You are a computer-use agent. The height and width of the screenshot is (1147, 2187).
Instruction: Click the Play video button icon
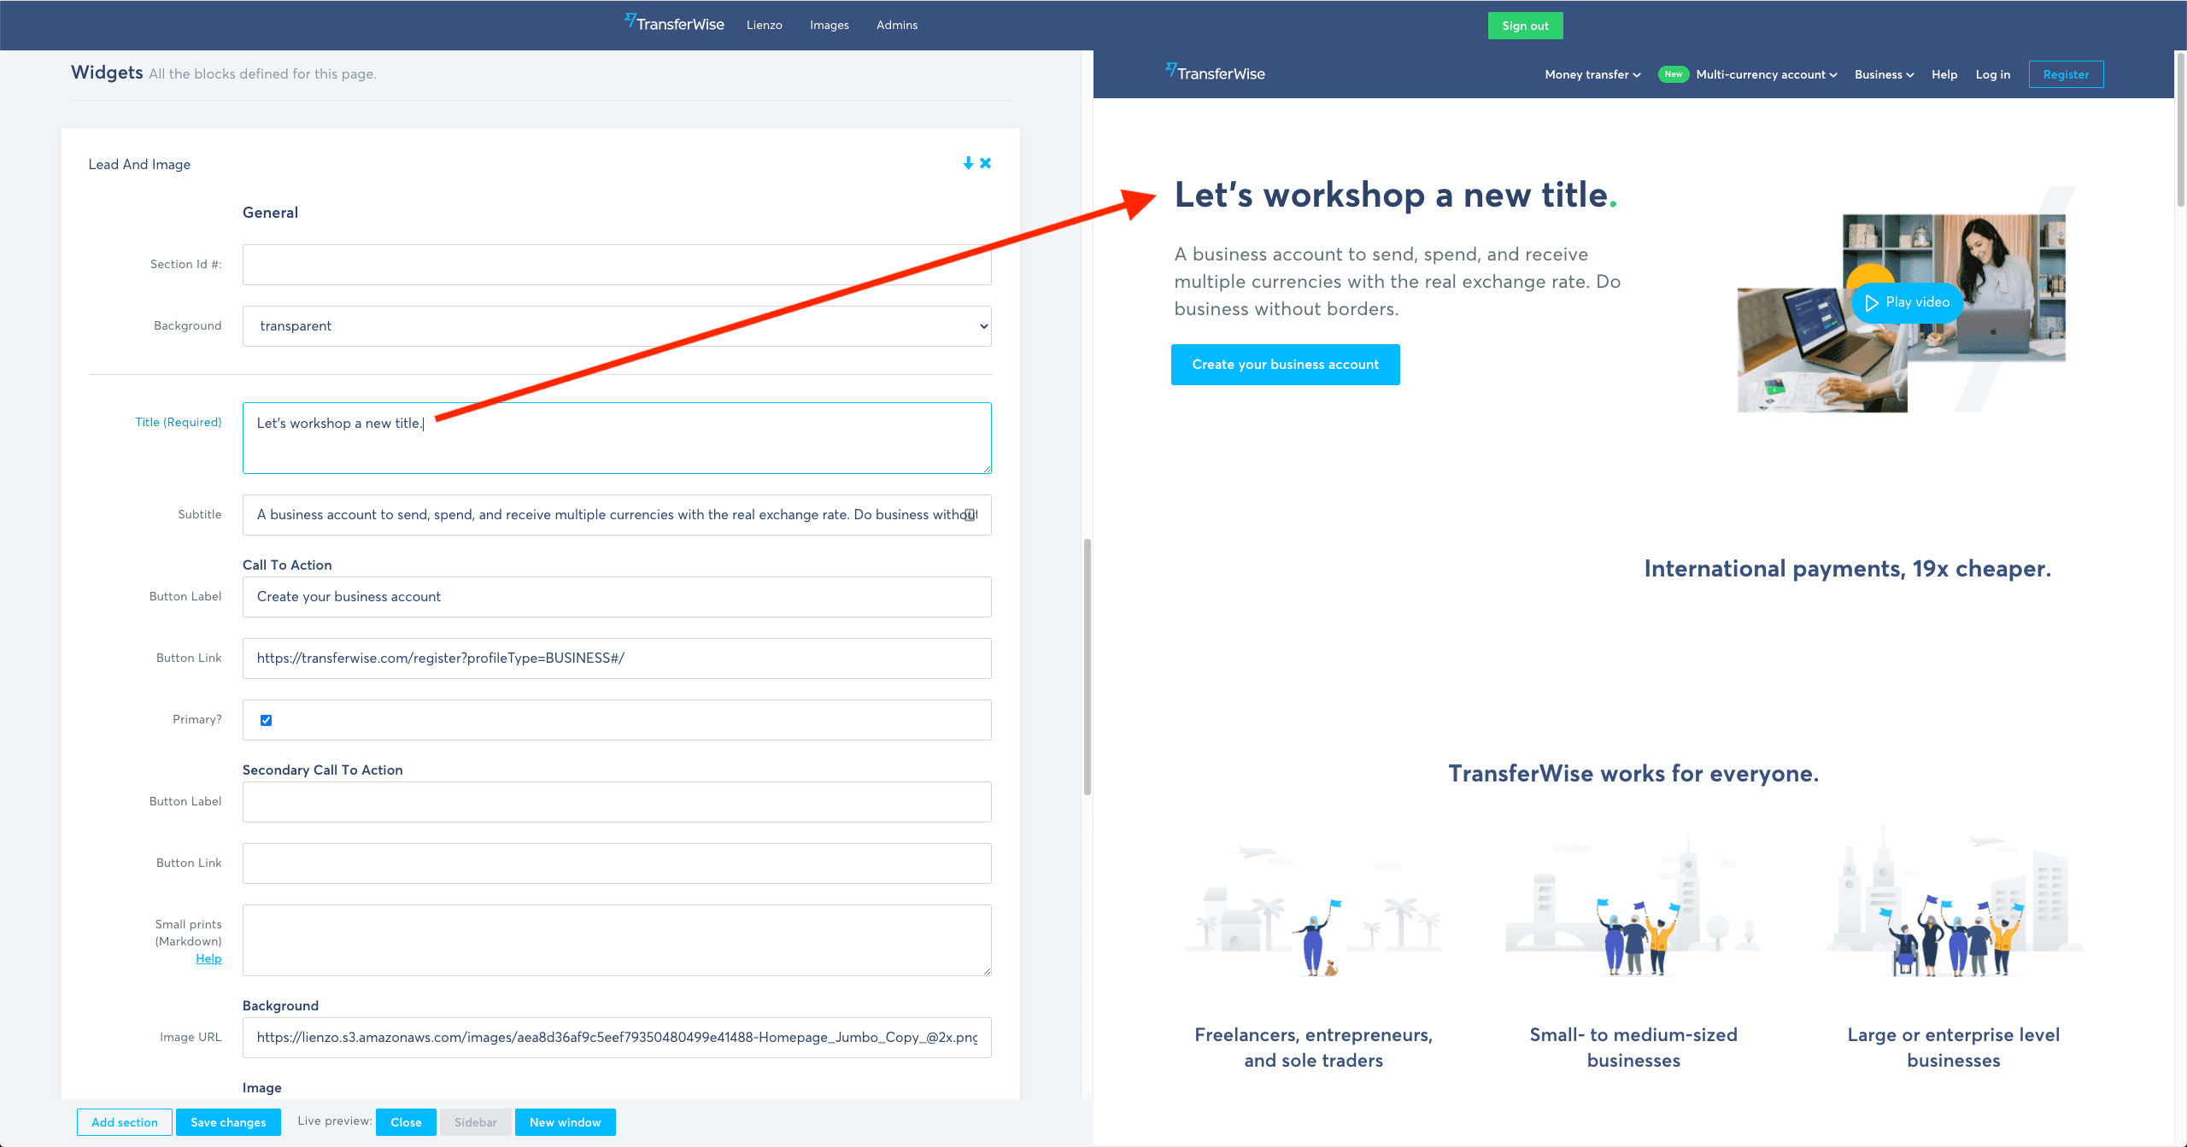coord(1872,304)
